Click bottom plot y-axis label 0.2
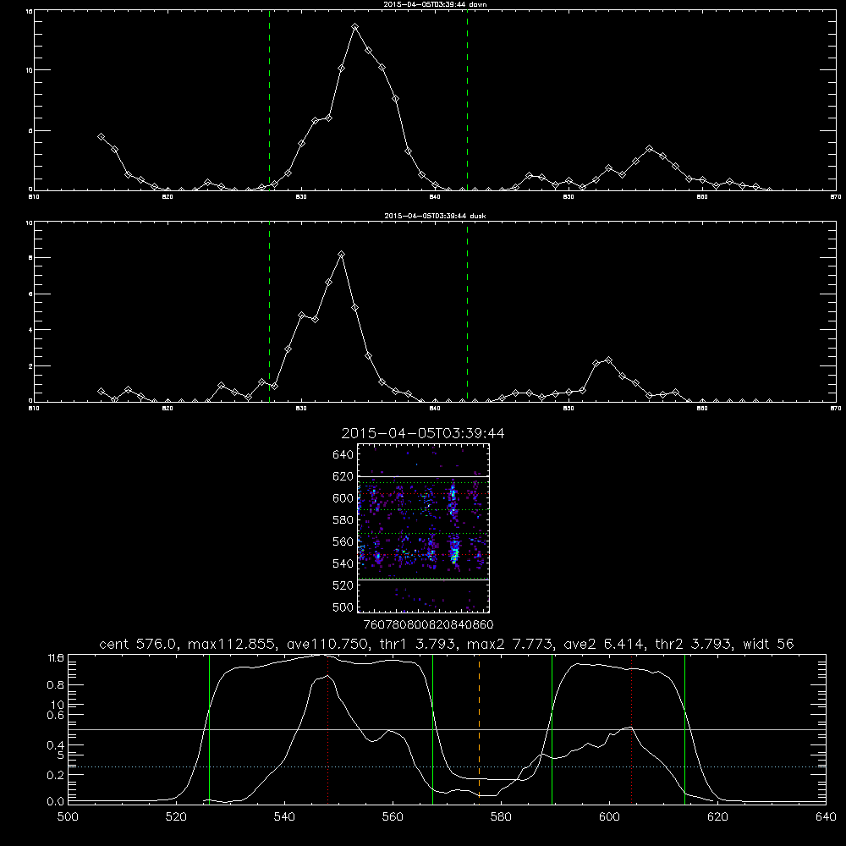Screen dimensions: 846x846 pos(56,775)
